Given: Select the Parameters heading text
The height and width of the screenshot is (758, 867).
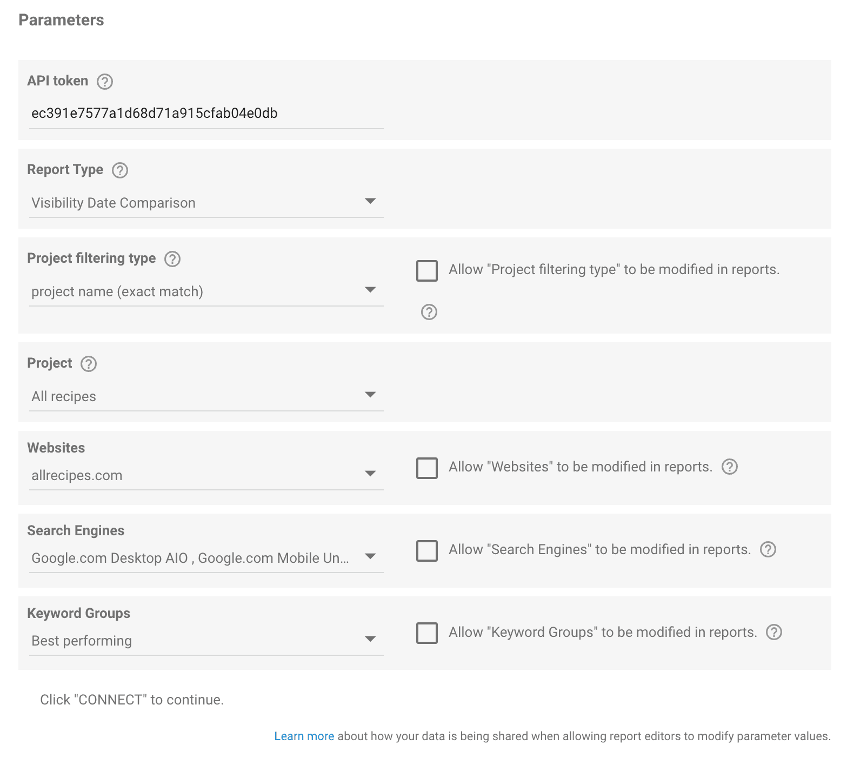Looking at the screenshot, I should point(61,20).
